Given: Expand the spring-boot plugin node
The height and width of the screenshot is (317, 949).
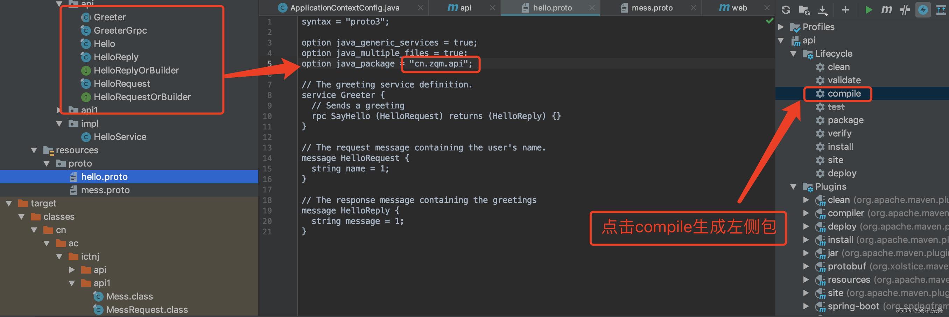Looking at the screenshot, I should coord(806,306).
